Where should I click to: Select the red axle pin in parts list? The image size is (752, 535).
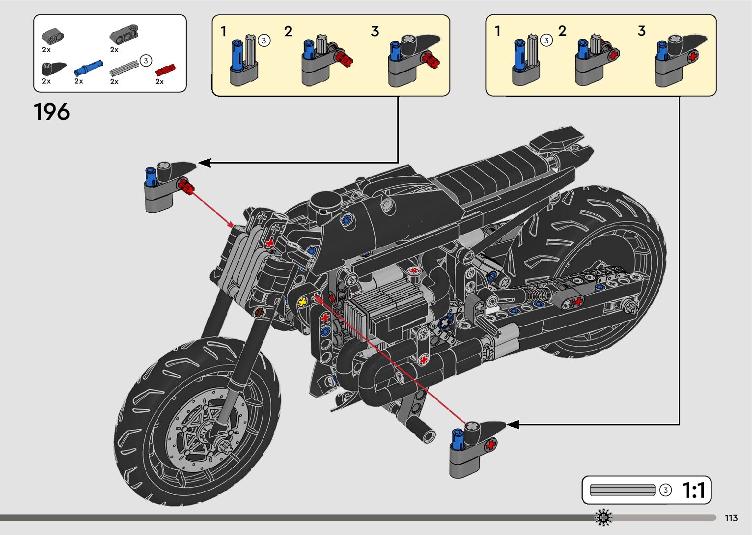coord(166,70)
